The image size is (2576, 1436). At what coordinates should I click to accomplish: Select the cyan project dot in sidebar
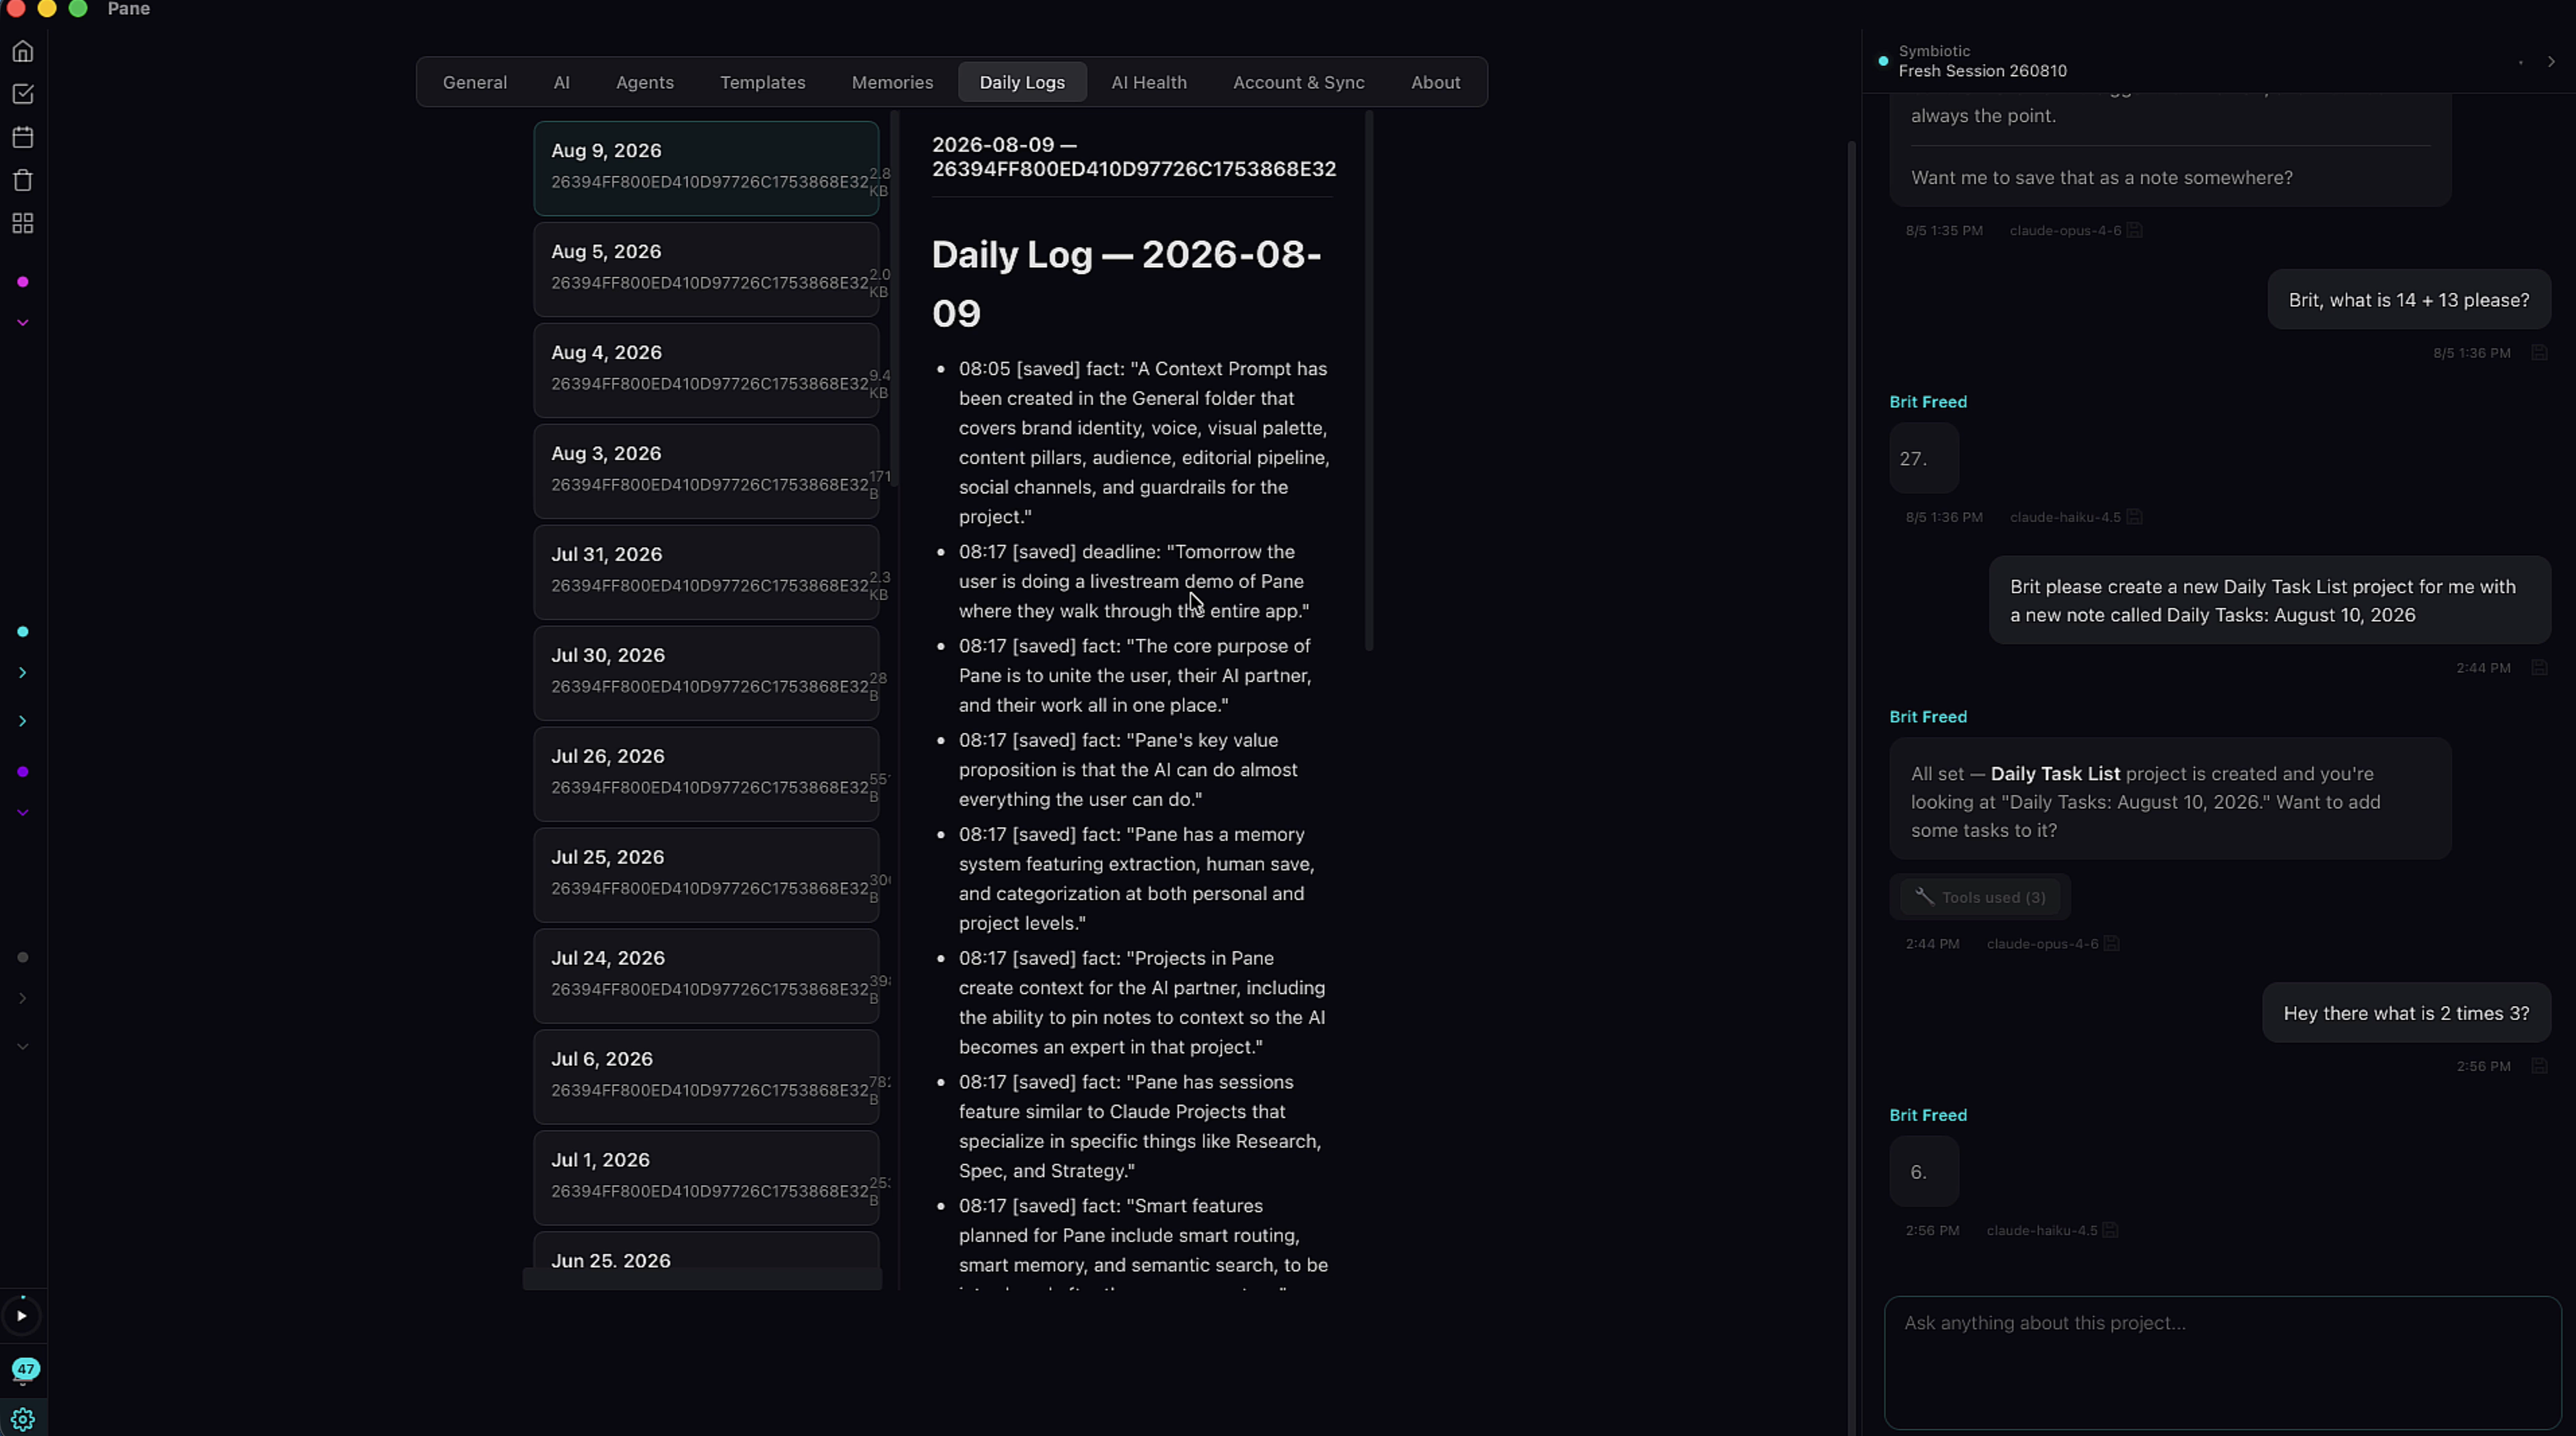[x=23, y=632]
